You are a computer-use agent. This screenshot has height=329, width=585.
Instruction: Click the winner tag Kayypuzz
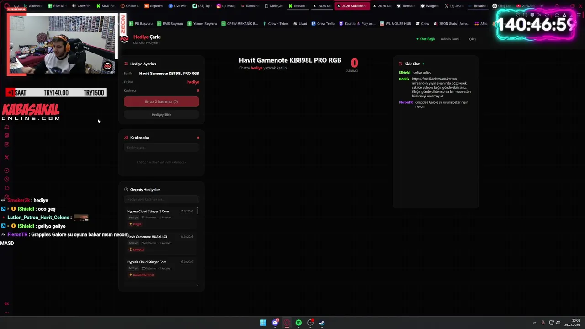[x=137, y=249]
